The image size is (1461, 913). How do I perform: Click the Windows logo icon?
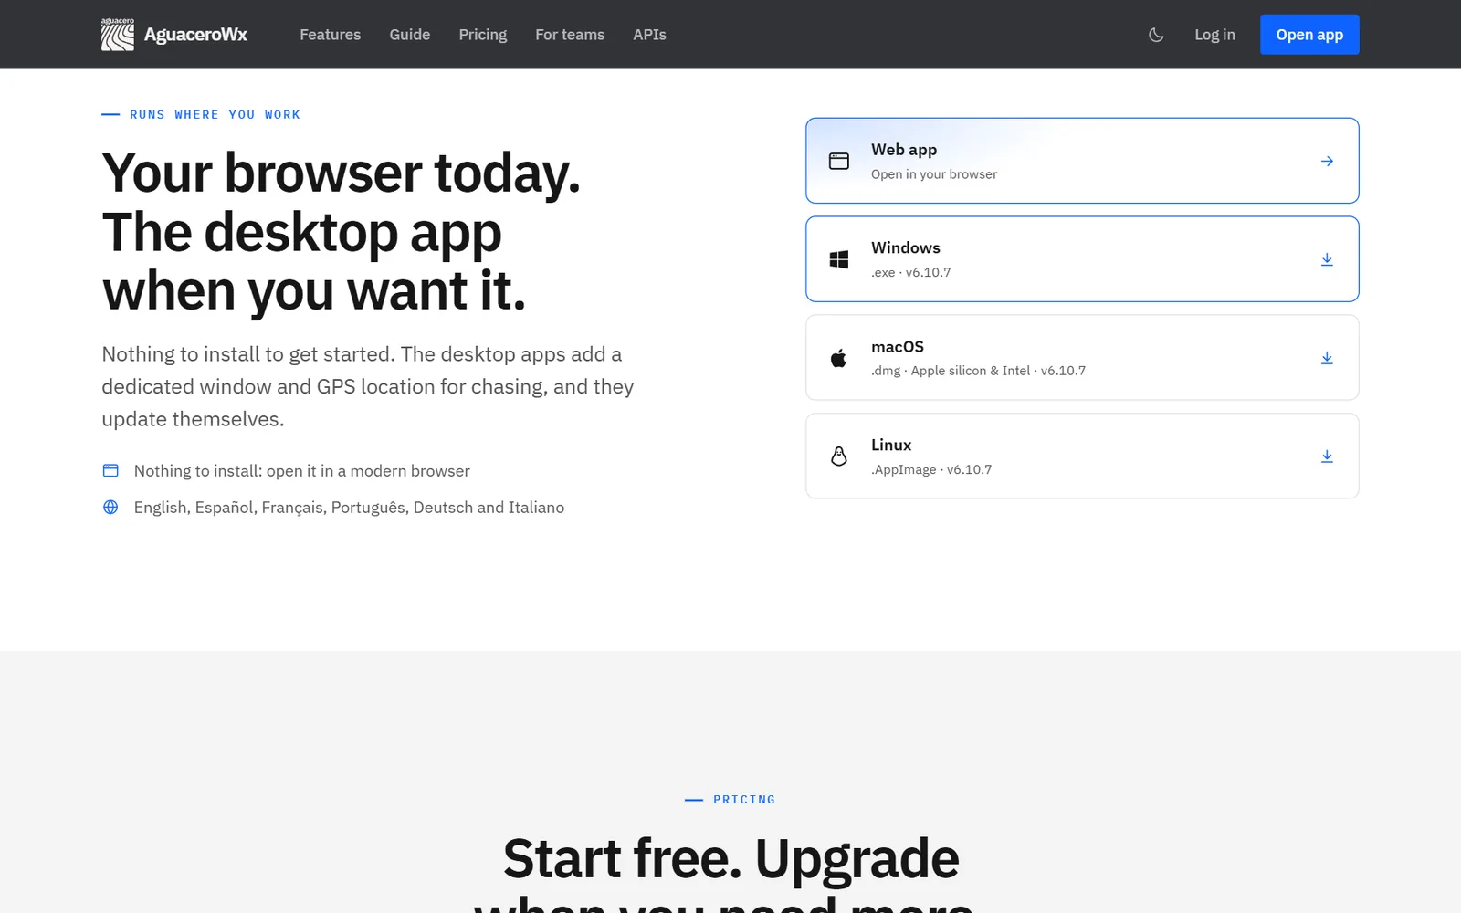pyautogui.click(x=838, y=259)
